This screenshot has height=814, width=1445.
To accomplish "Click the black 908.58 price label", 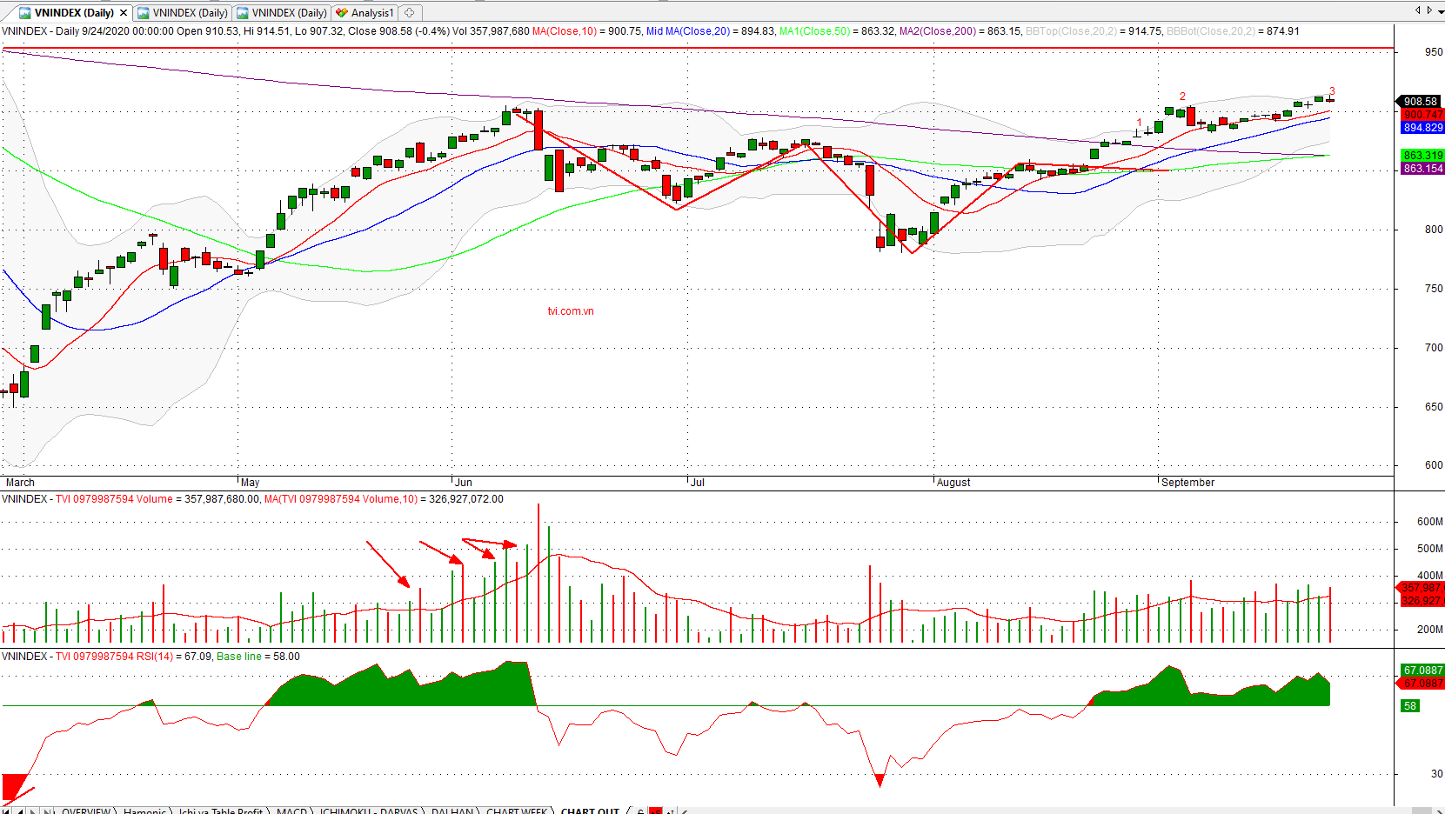I will click(x=1420, y=102).
